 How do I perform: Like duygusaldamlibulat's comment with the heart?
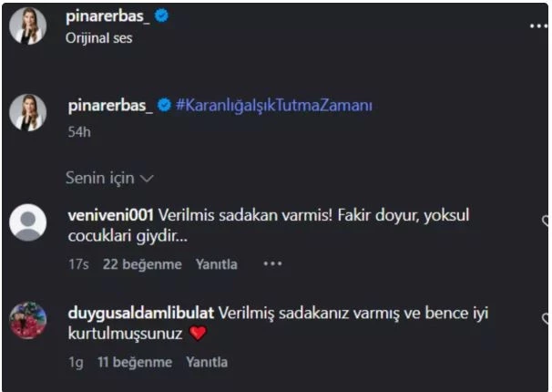coord(547,319)
